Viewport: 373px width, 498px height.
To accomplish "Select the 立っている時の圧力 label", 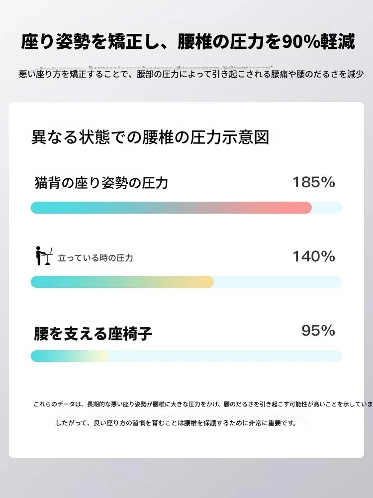I will tap(95, 258).
